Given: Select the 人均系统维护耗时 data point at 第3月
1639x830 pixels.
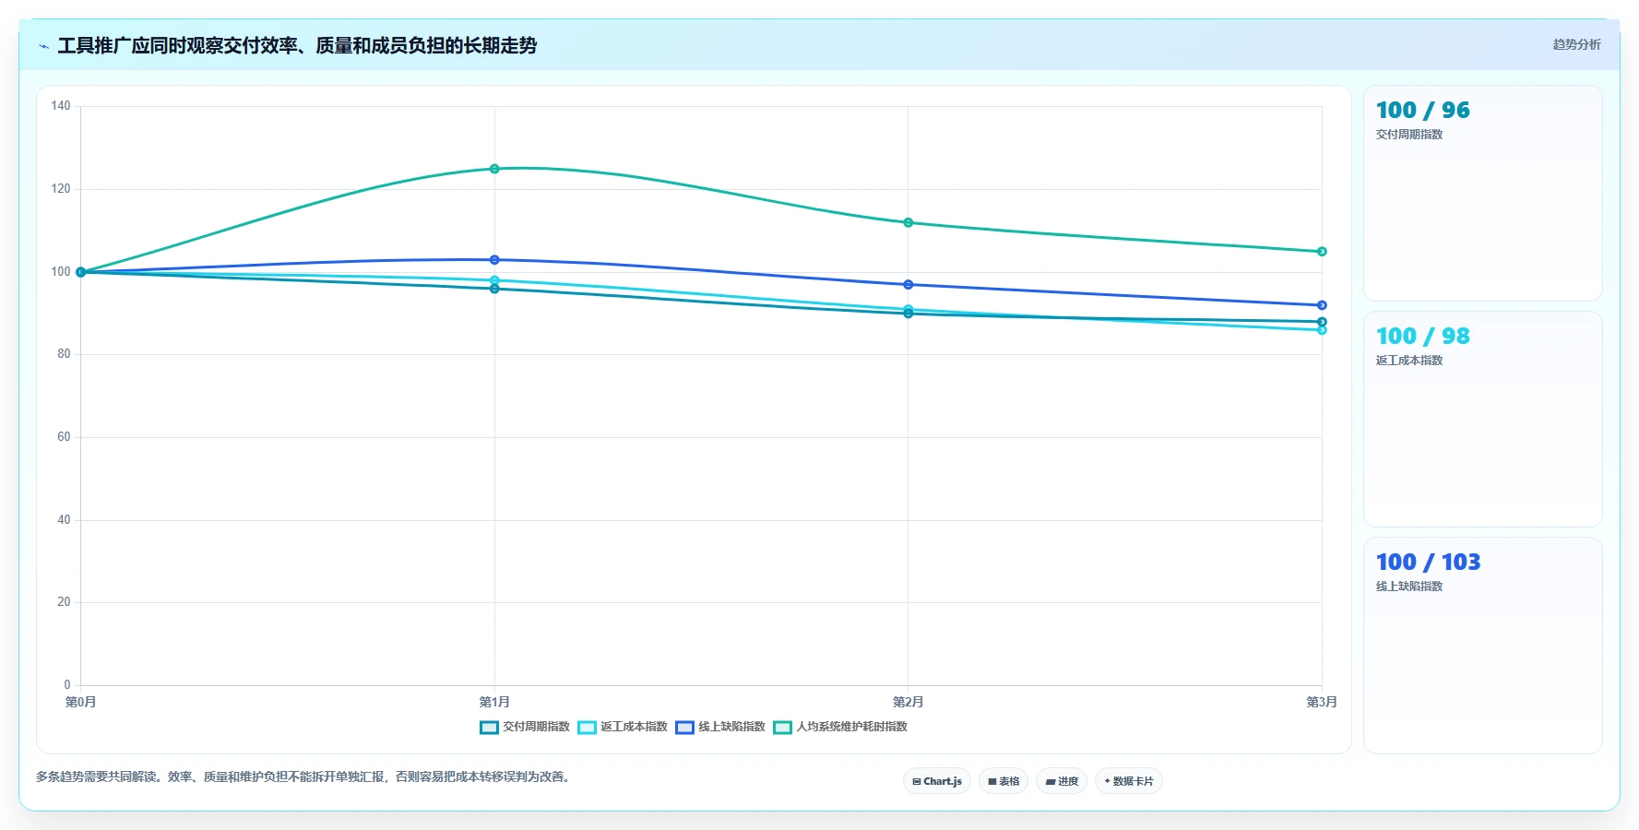Looking at the screenshot, I should [1322, 252].
